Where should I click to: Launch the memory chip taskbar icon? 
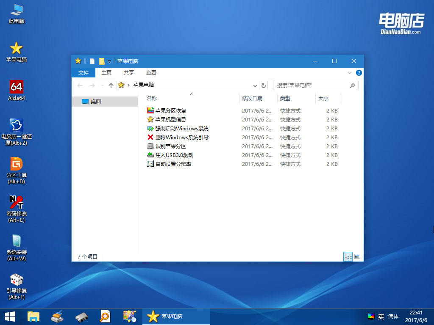(x=82, y=317)
